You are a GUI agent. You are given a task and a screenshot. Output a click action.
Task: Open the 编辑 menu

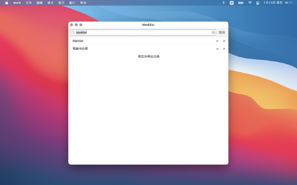pyautogui.click(x=40, y=3)
